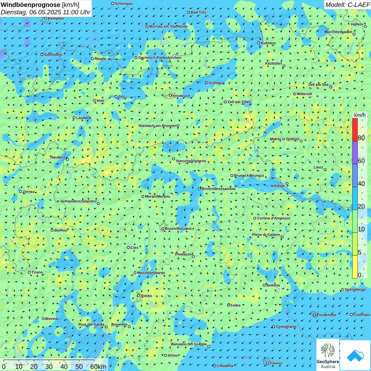
Task: Click the date Dienstag, 06.05.2025 11:00 Uhr
Action: click(x=46, y=12)
